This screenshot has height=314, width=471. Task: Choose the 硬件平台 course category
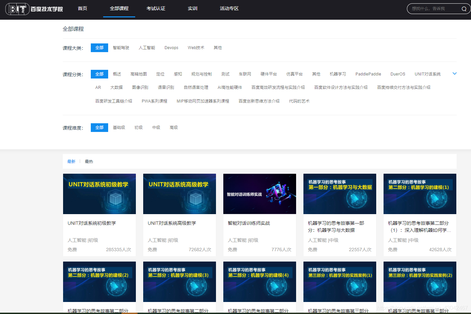pyautogui.click(x=269, y=74)
